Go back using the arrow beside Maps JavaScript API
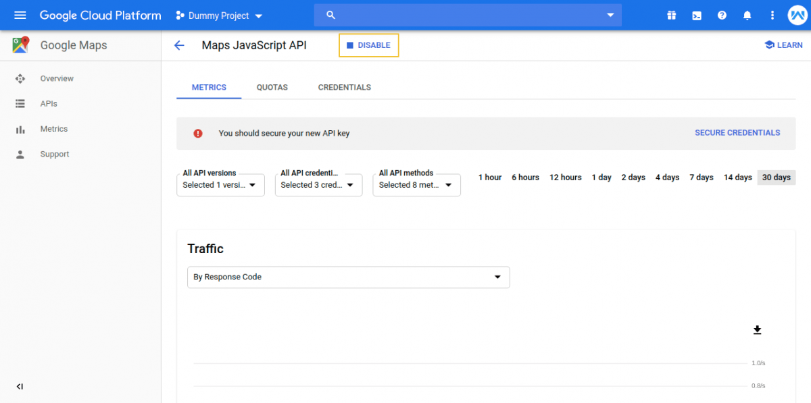This screenshot has width=811, height=403. click(178, 45)
